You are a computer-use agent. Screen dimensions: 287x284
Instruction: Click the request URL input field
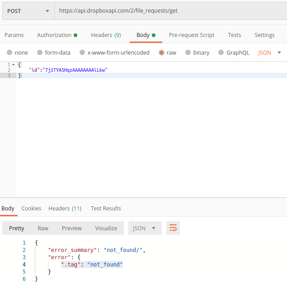(x=170, y=11)
